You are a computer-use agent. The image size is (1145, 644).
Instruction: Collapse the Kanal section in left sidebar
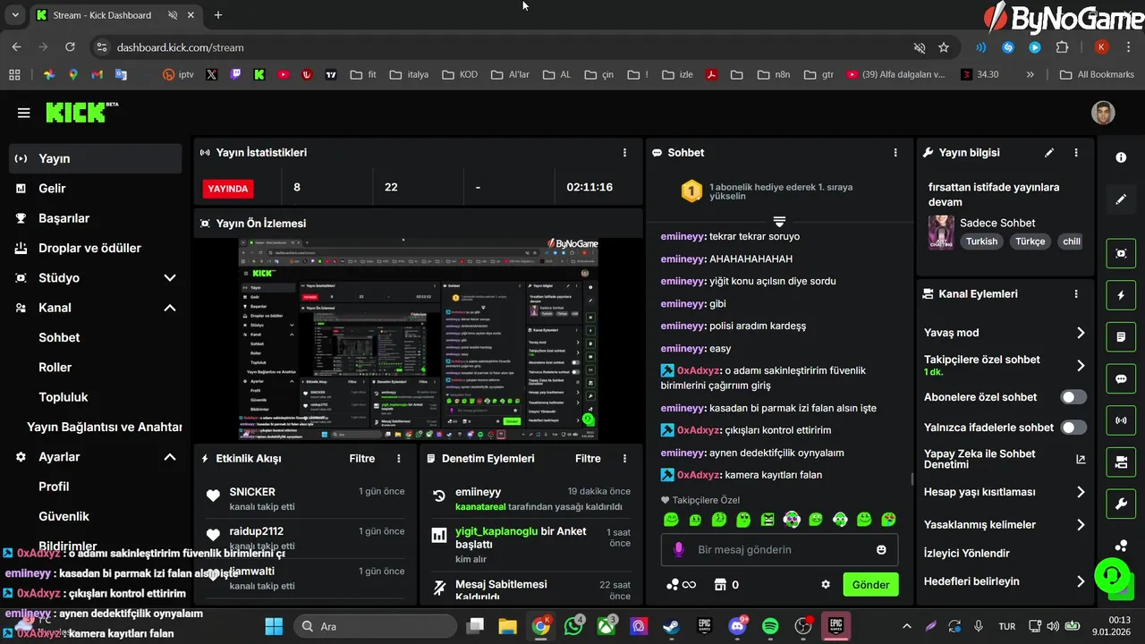(170, 308)
